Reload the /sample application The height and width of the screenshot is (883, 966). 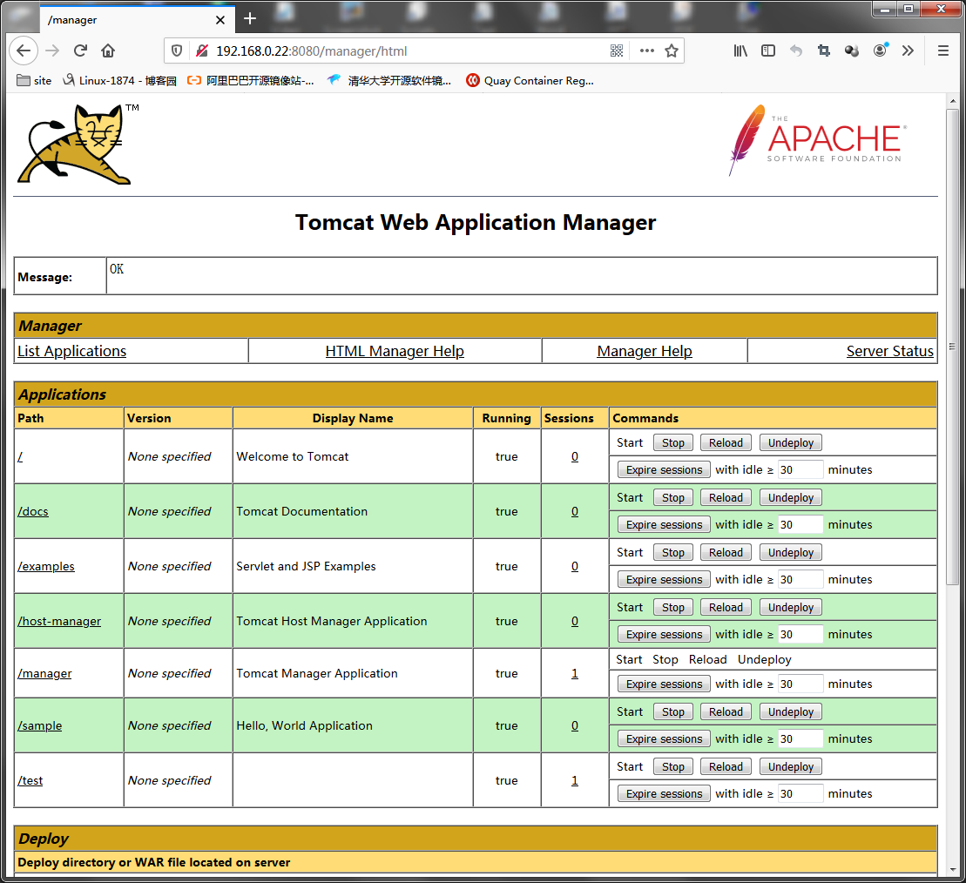726,711
